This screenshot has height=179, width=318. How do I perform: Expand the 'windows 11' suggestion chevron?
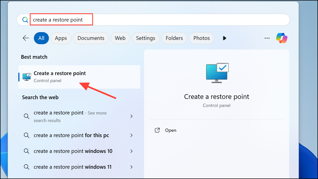coord(131,167)
